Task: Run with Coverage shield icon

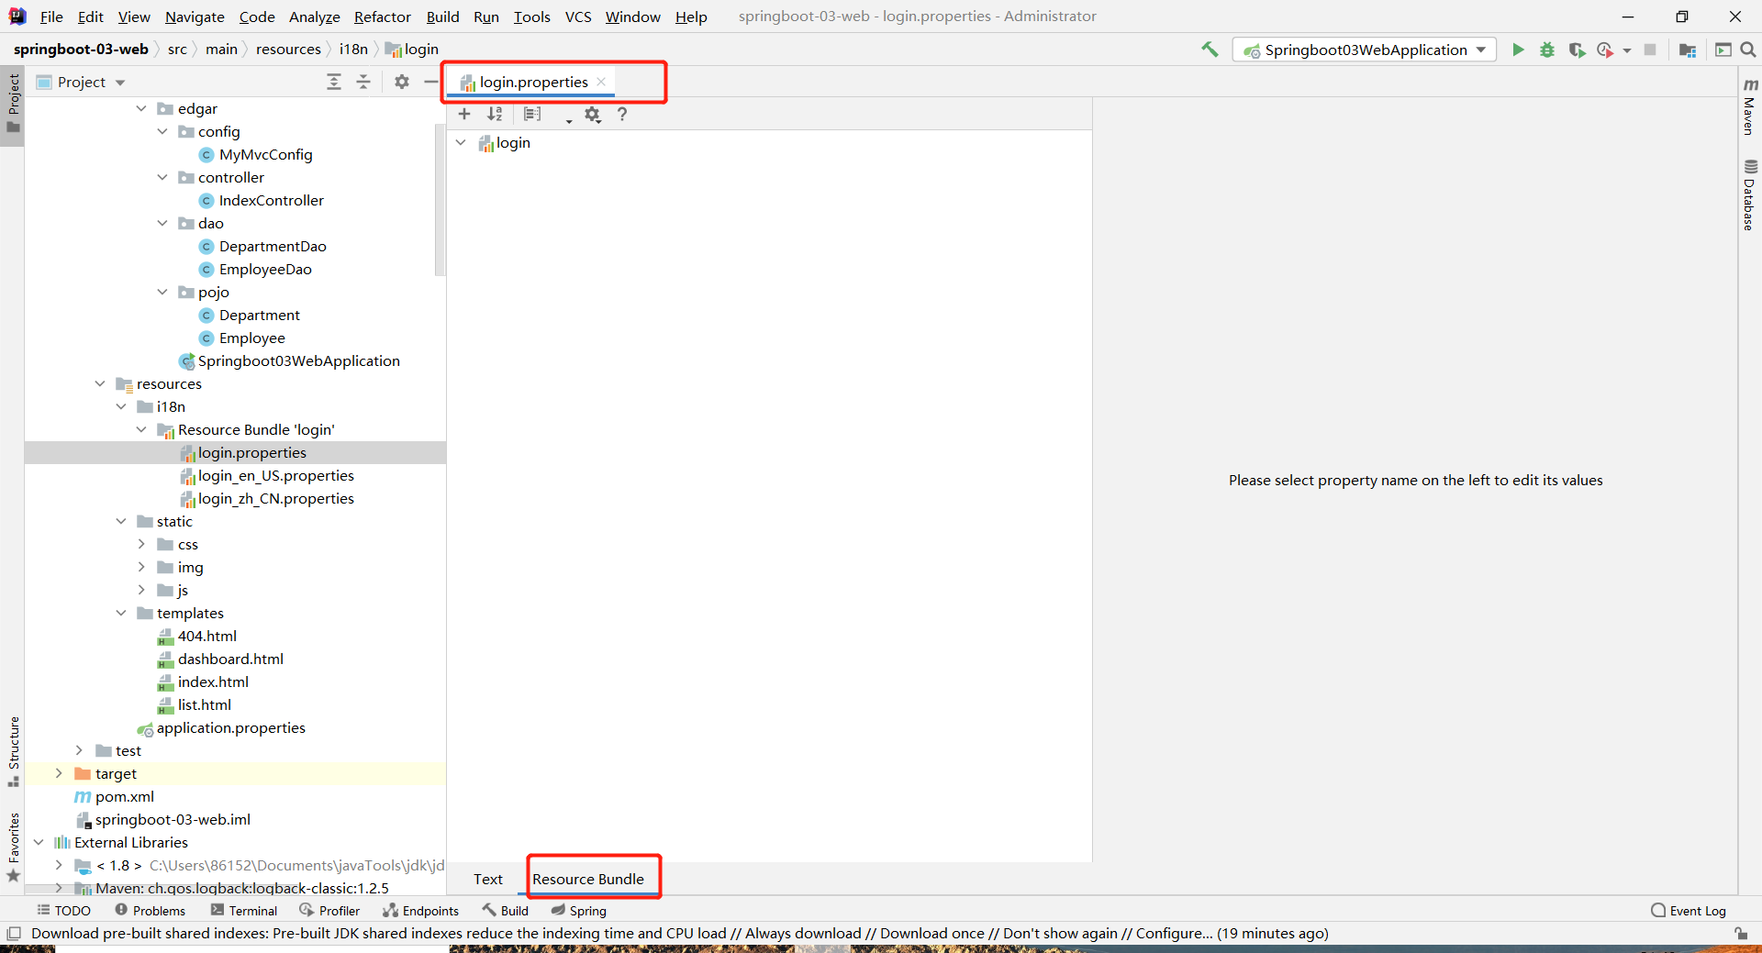Action: point(1577,50)
